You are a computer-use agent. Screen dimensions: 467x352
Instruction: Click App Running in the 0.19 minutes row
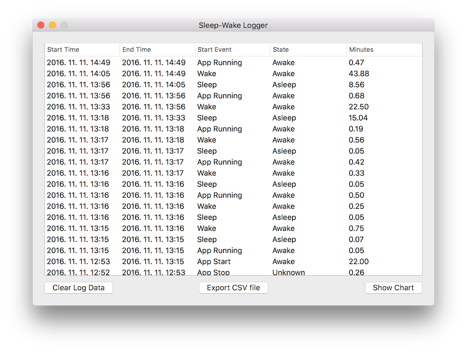(x=219, y=129)
